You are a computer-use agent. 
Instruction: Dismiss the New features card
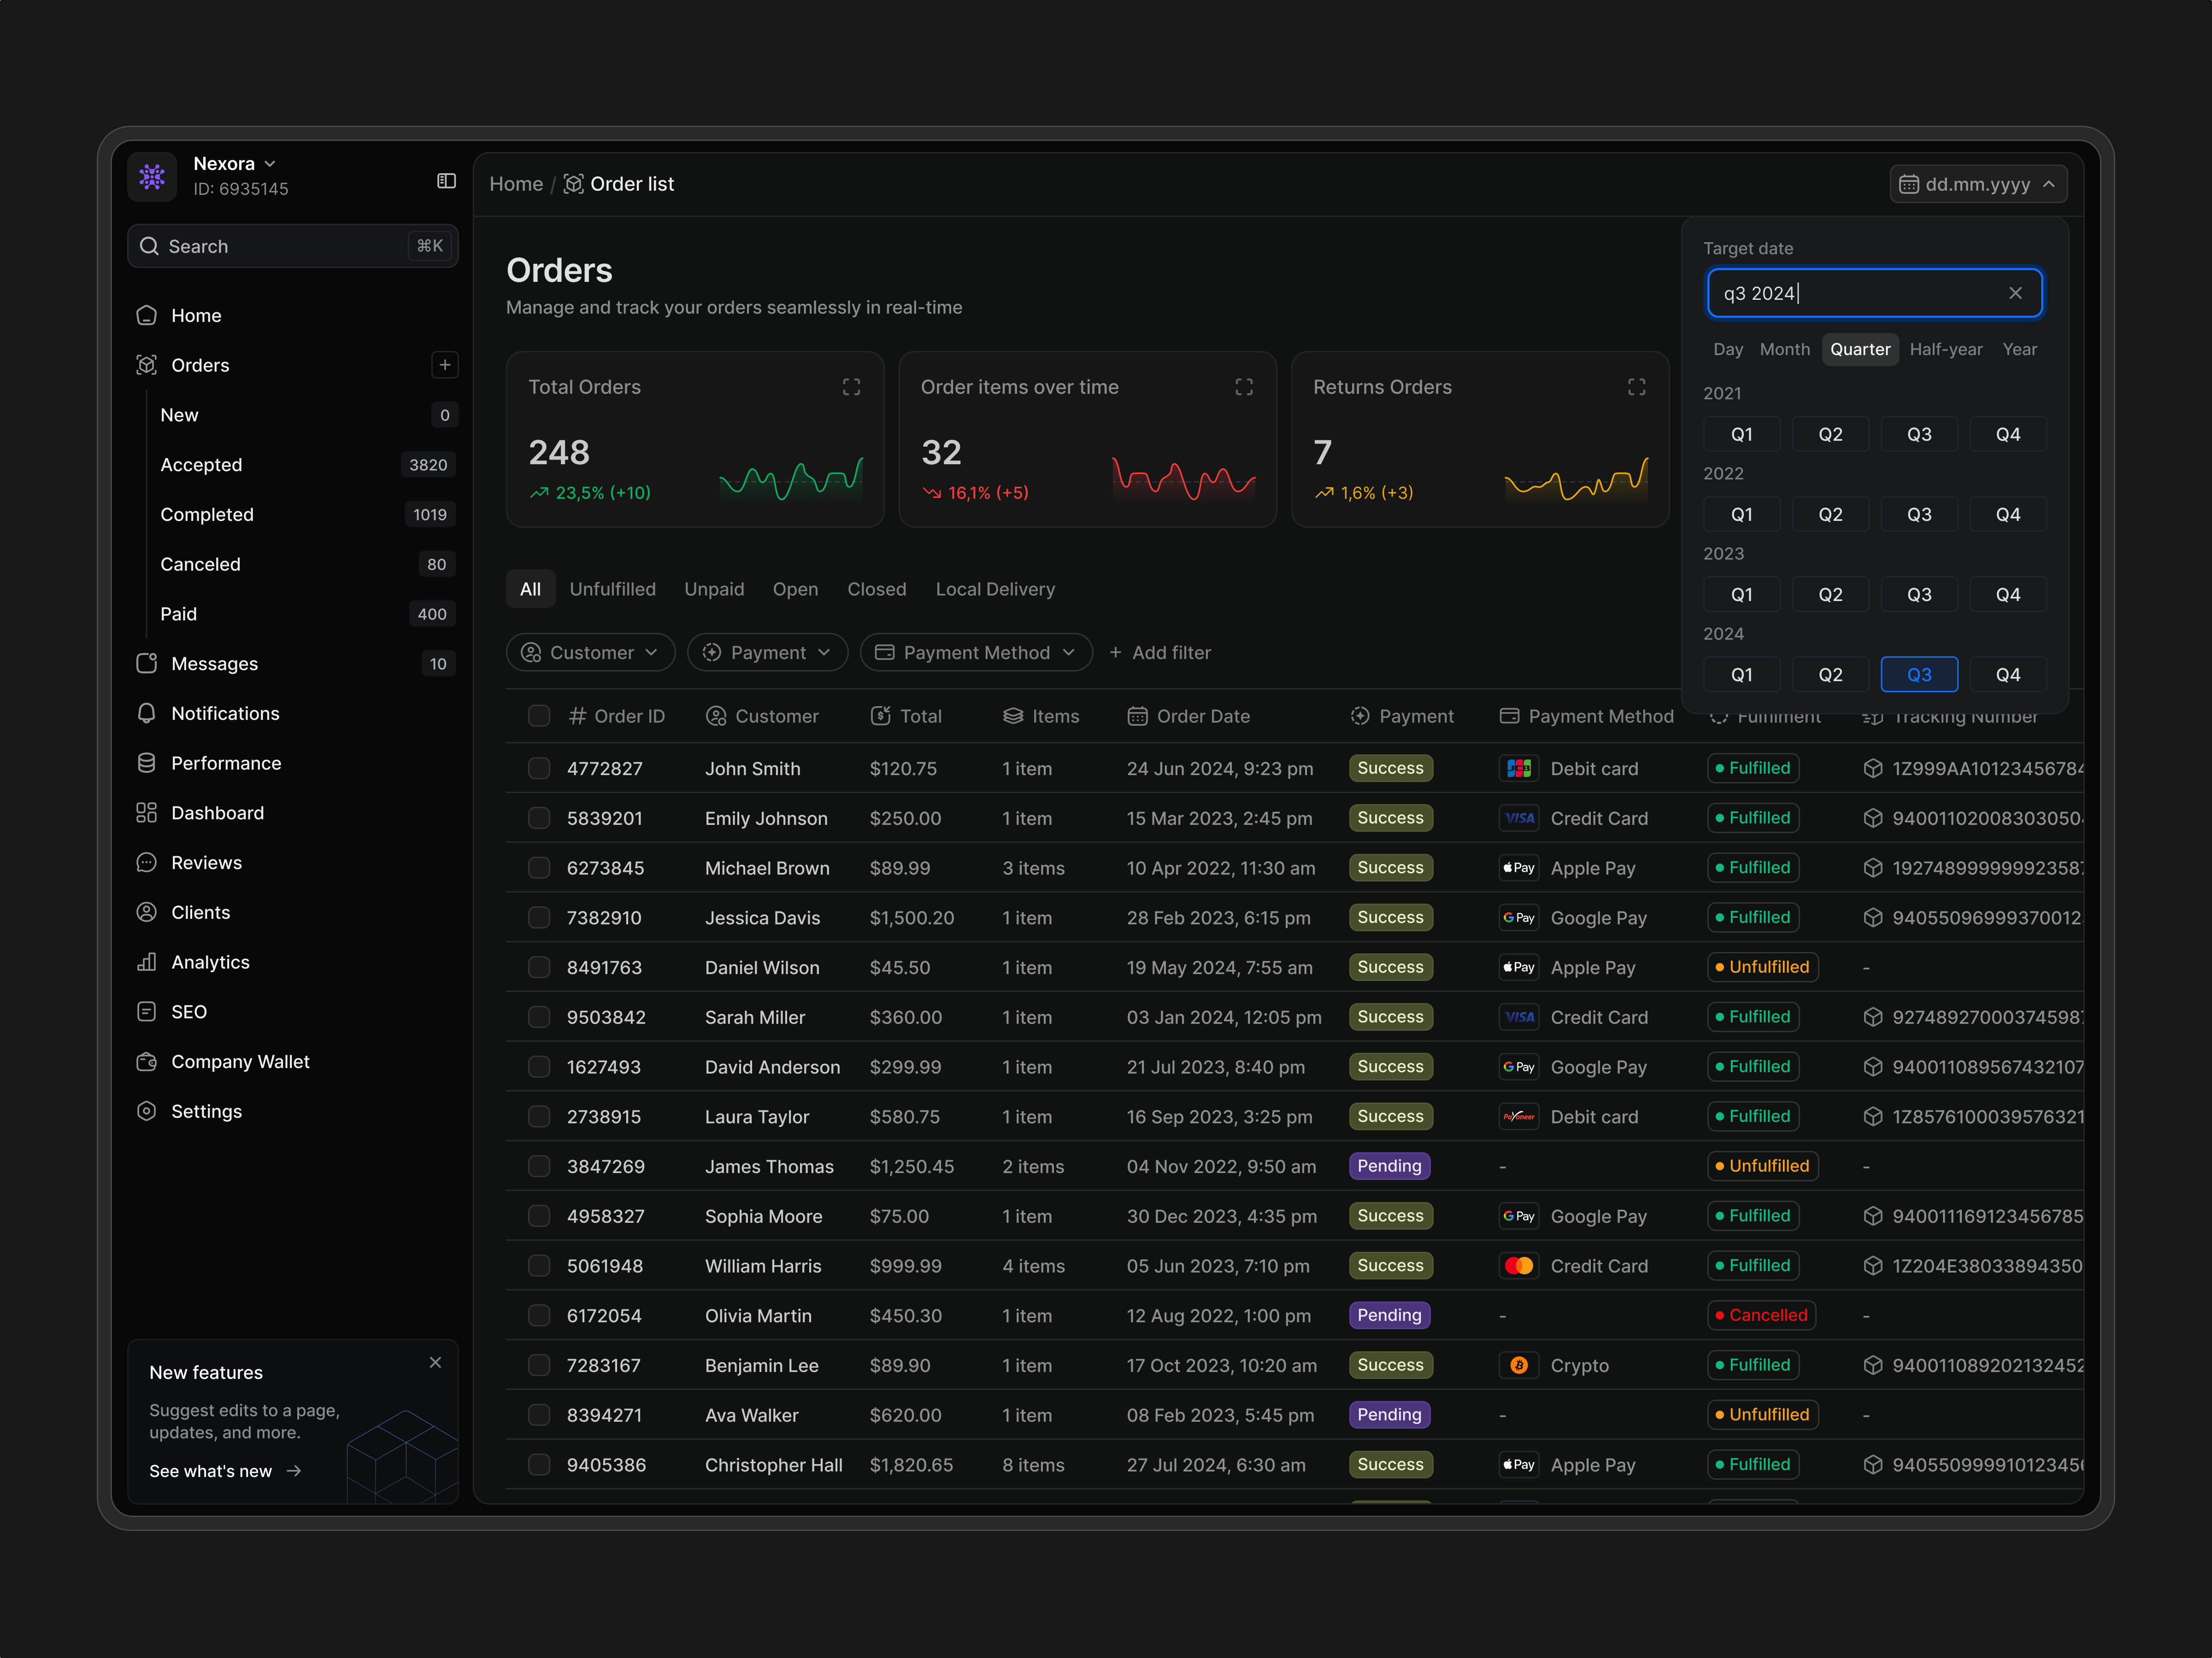coord(435,1362)
